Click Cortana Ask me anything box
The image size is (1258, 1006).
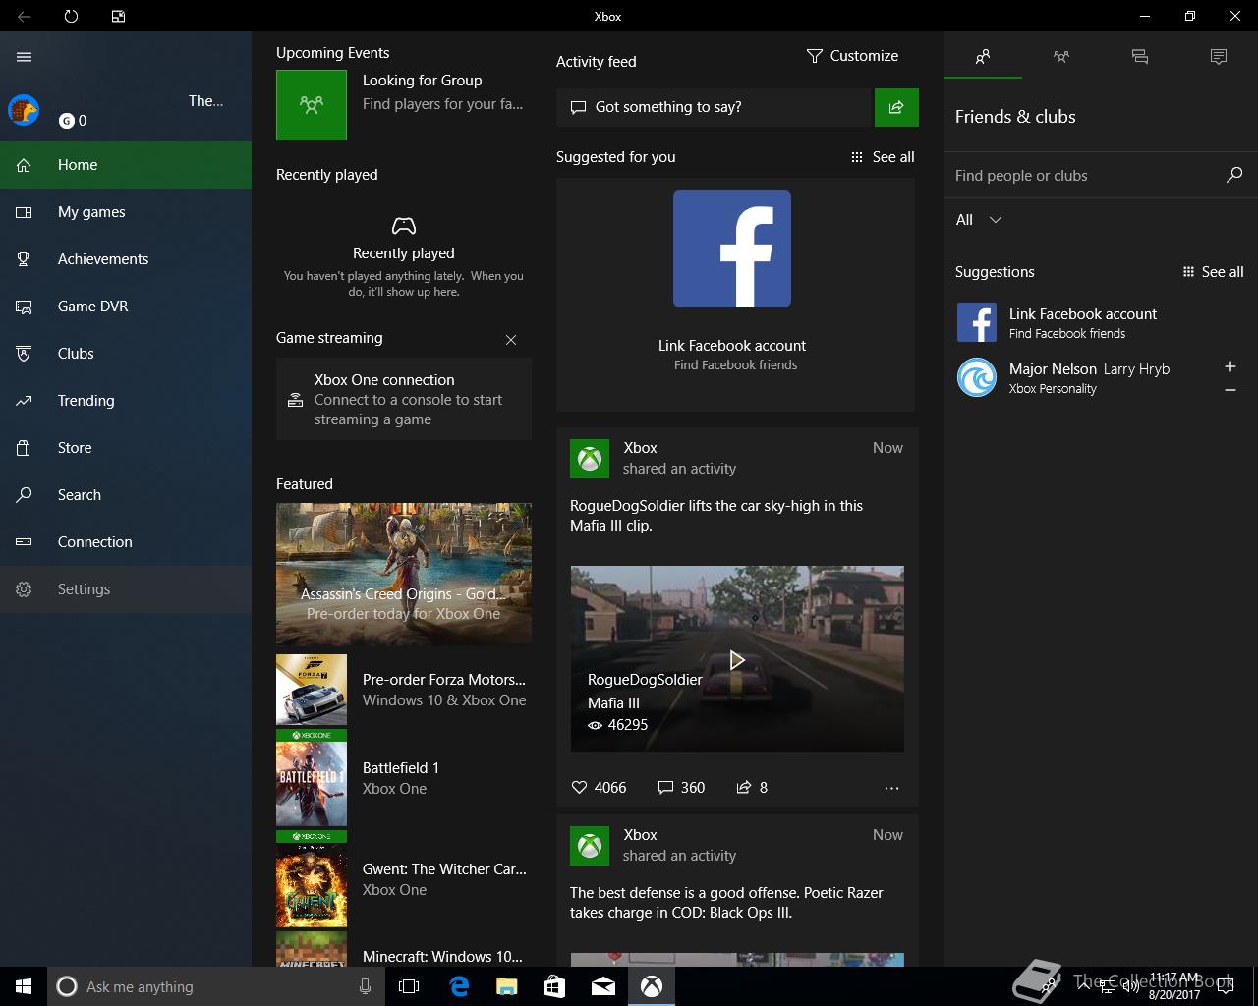tap(214, 986)
